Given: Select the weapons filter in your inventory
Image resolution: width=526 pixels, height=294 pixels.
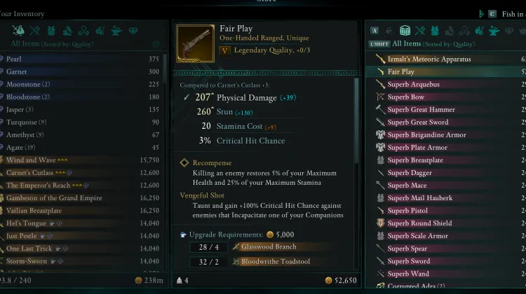Looking at the screenshot, I should click(x=34, y=31).
